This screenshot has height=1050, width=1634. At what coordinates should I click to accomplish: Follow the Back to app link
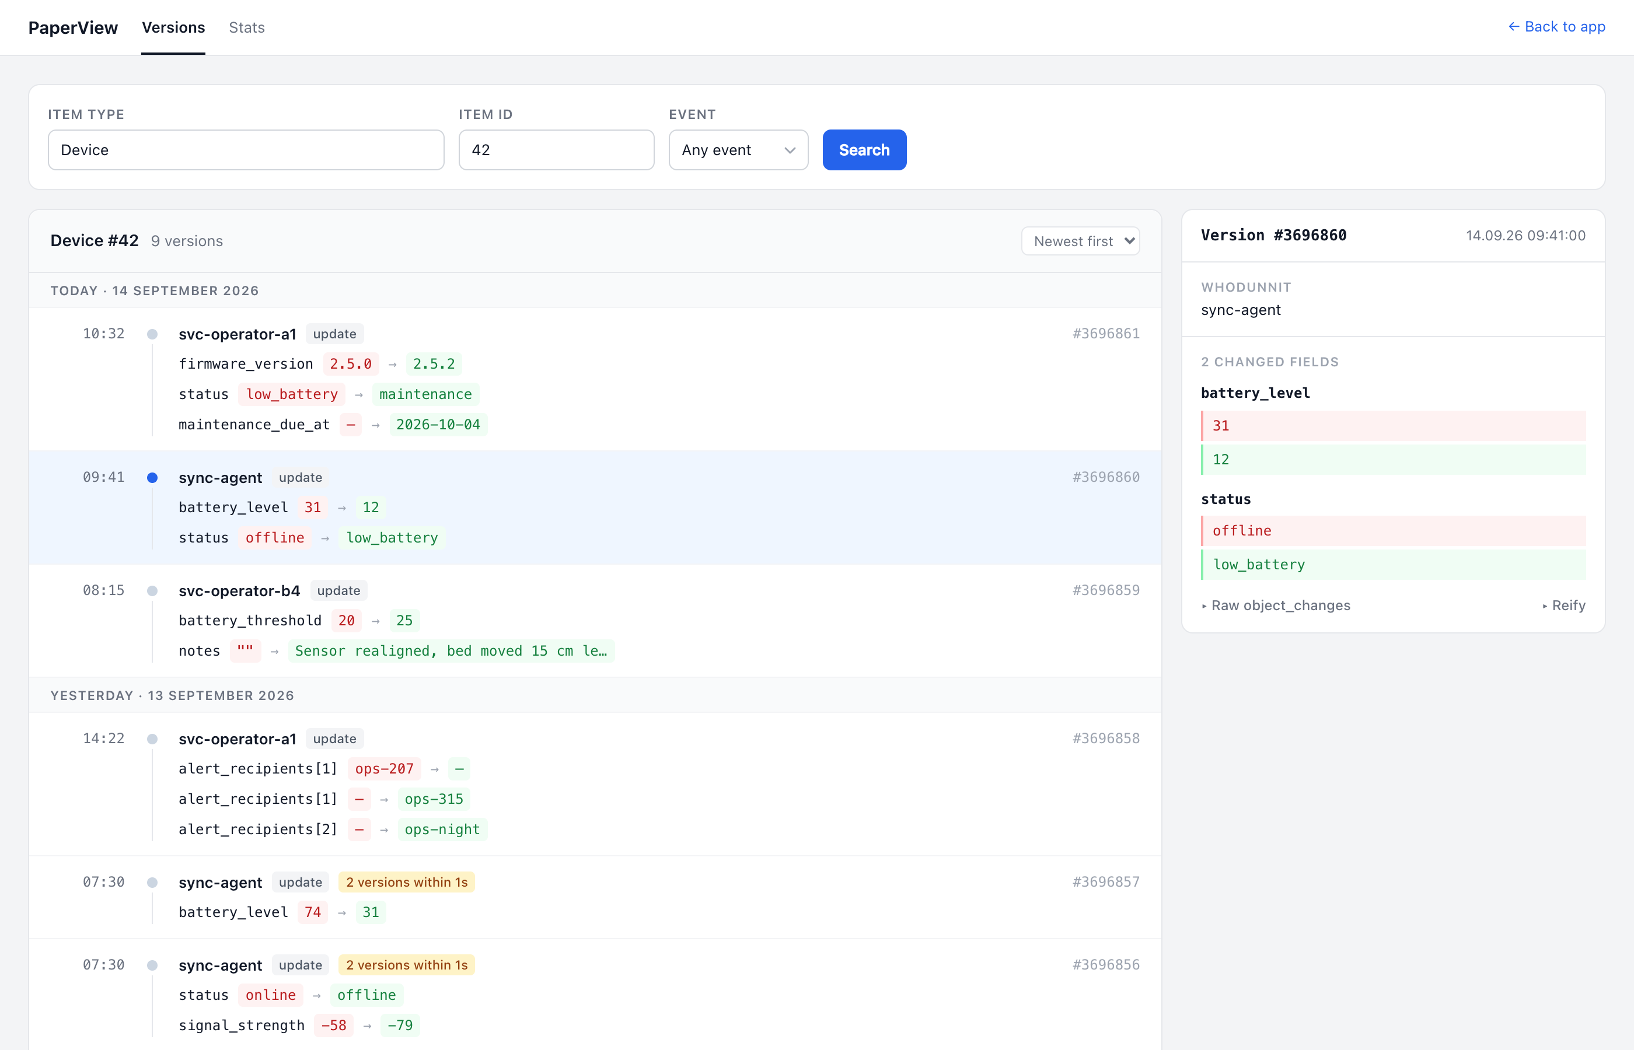[1556, 27]
